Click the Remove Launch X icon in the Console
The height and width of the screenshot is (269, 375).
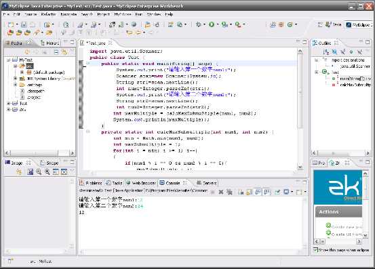(x=221, y=192)
